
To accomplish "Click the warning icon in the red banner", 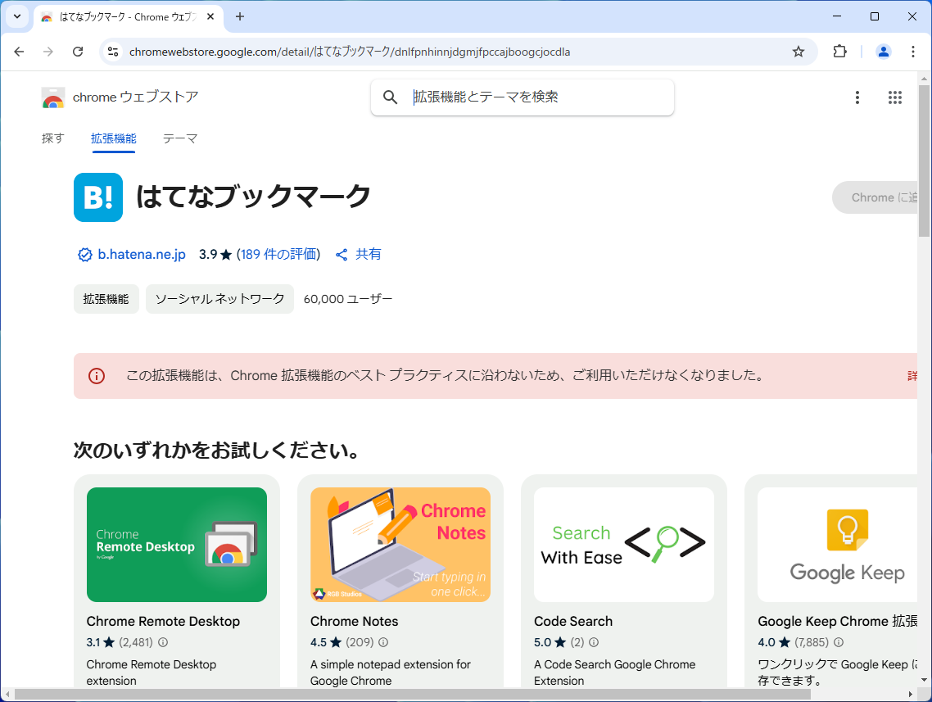I will pyautogui.click(x=96, y=376).
